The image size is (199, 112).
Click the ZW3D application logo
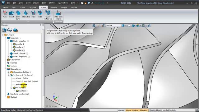pyautogui.click(x=3, y=2)
